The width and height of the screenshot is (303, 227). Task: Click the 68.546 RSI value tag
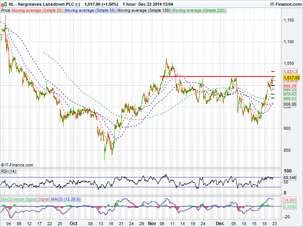click(291, 177)
